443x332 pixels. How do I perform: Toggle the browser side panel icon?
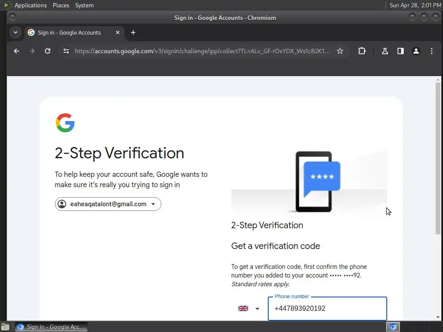point(400,51)
